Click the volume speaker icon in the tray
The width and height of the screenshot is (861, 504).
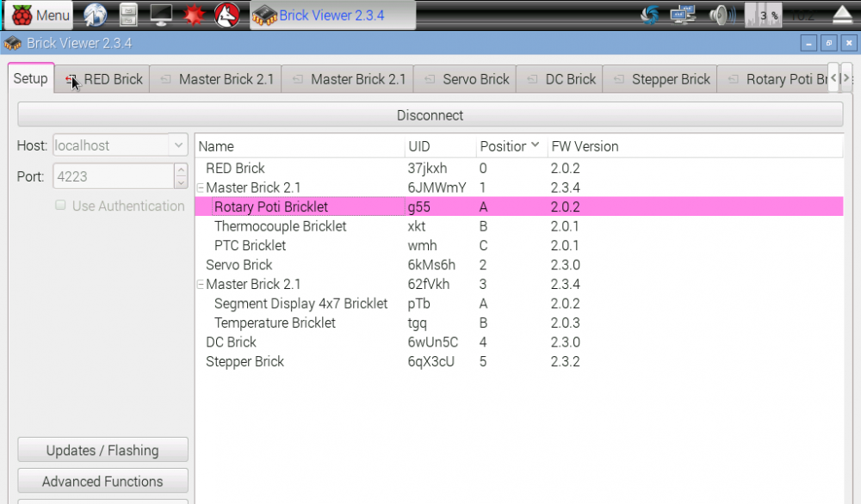pyautogui.click(x=722, y=15)
